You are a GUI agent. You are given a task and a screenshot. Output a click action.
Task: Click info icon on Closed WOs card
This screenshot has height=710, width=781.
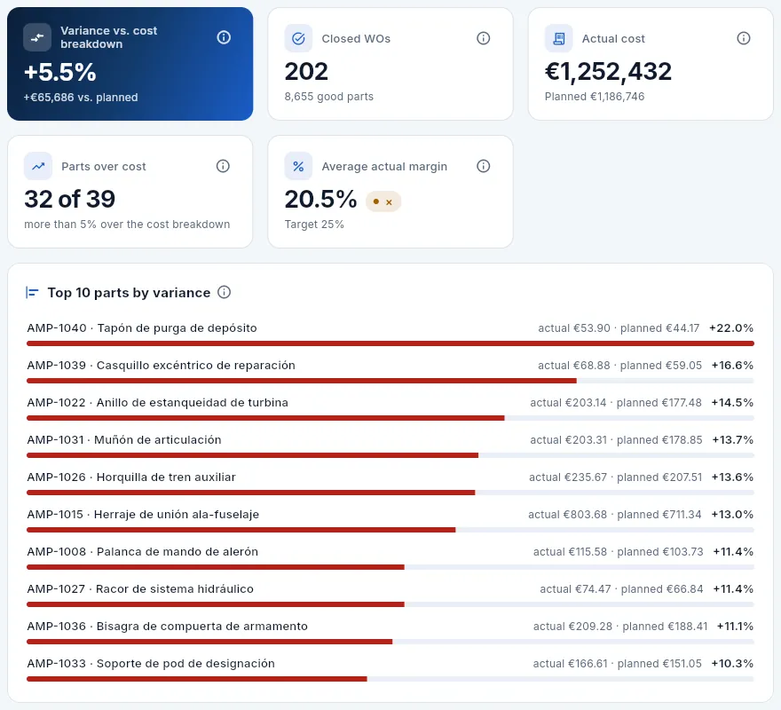coord(483,38)
